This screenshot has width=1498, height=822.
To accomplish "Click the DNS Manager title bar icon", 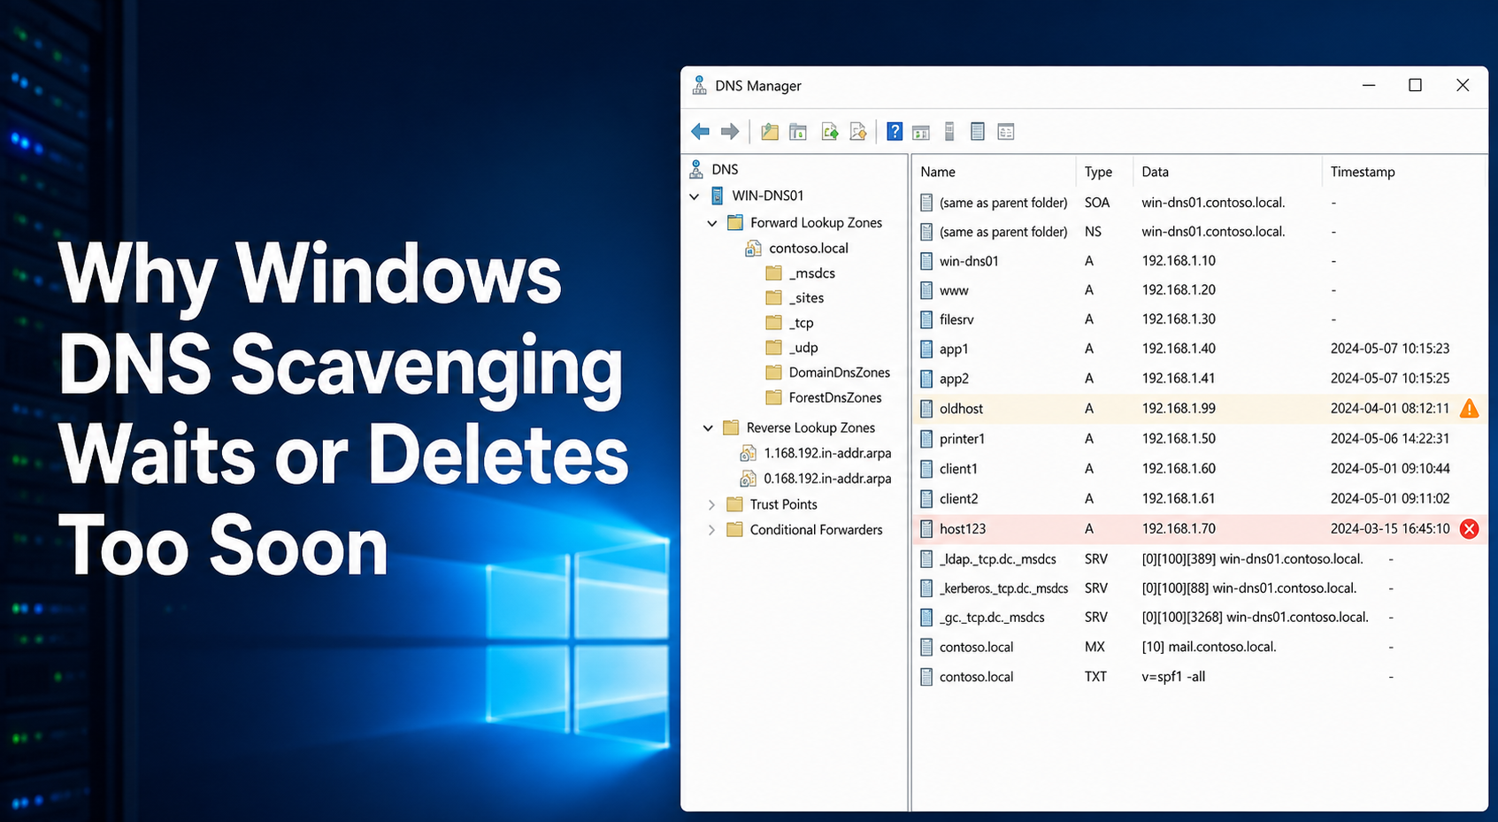I will (699, 85).
